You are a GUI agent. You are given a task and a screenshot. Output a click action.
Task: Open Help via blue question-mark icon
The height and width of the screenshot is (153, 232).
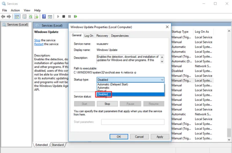(44, 17)
